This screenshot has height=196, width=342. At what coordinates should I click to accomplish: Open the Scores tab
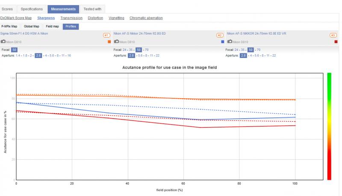tap(7, 9)
